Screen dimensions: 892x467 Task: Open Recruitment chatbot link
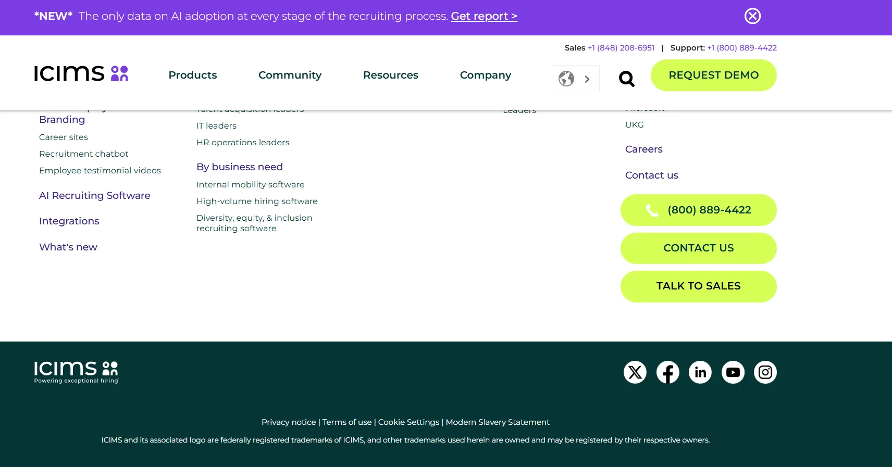pyautogui.click(x=83, y=154)
